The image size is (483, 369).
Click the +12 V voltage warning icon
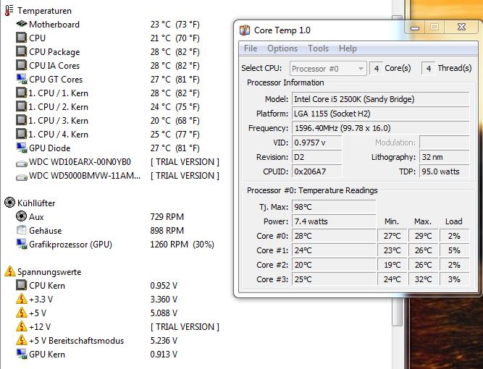click(21, 326)
